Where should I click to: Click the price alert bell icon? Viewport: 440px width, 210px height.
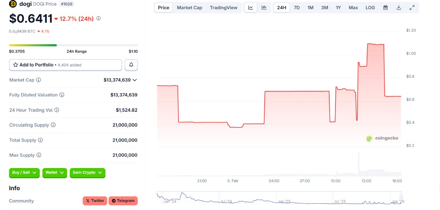point(131,65)
